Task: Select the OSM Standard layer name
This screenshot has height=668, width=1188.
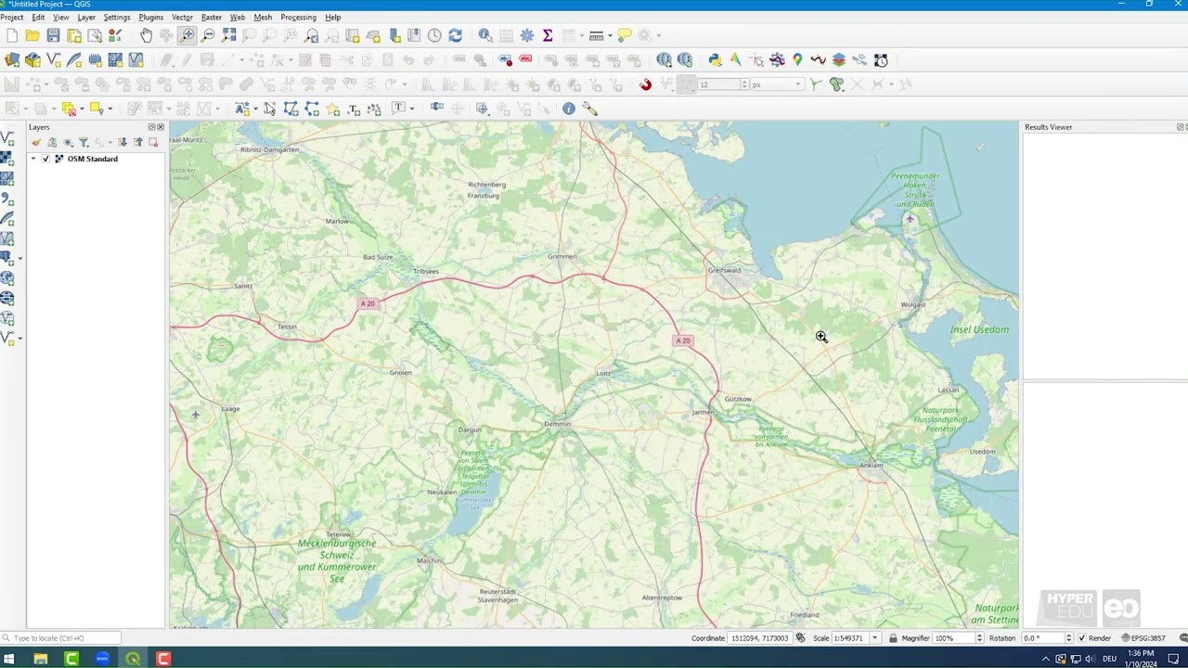Action: tap(92, 159)
